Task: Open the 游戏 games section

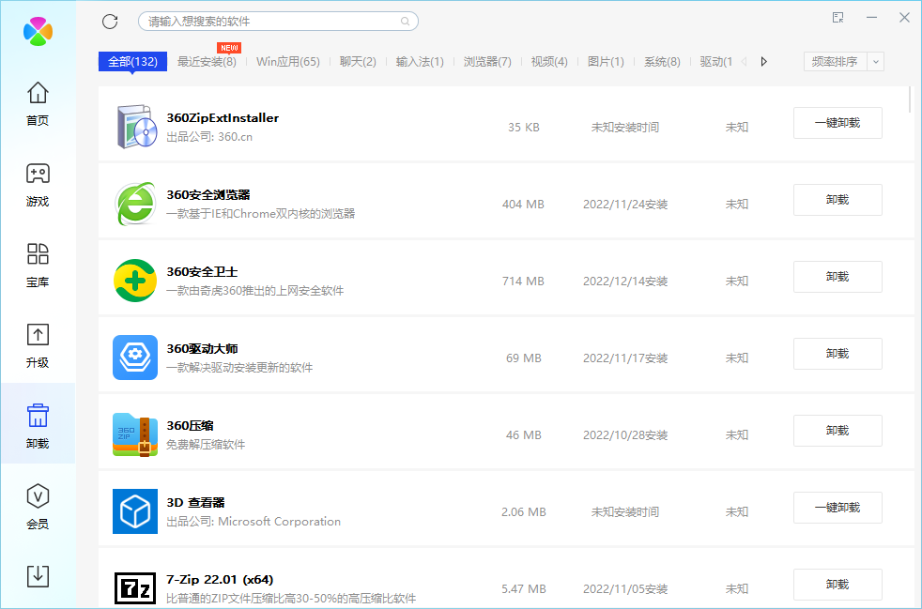Action: [38, 185]
